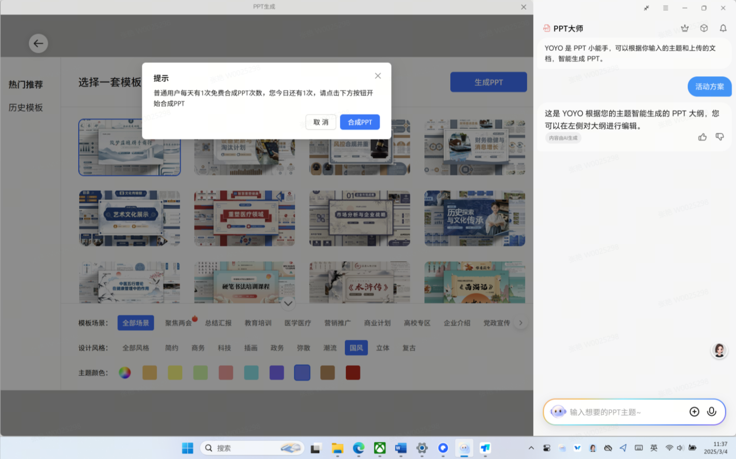Screen dimensions: 736x459
Task: Switch to 历史模板 tab
Action: pyautogui.click(x=26, y=107)
